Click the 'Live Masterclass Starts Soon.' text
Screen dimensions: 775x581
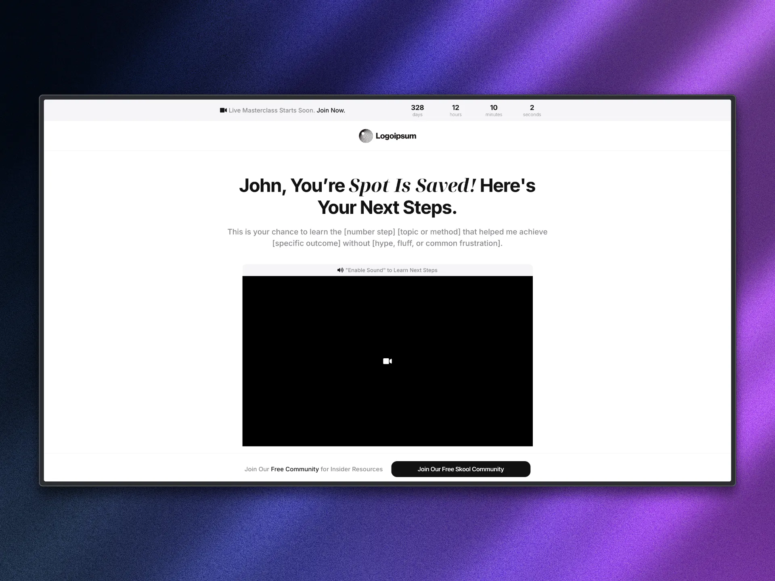point(271,110)
